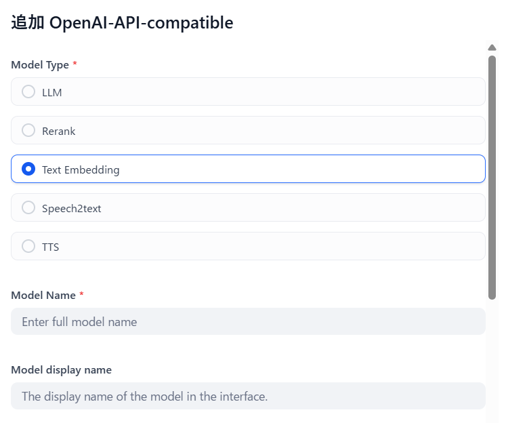The height and width of the screenshot is (423, 506).
Task: Pick the Speech2text radio circle
Action: [28, 207]
